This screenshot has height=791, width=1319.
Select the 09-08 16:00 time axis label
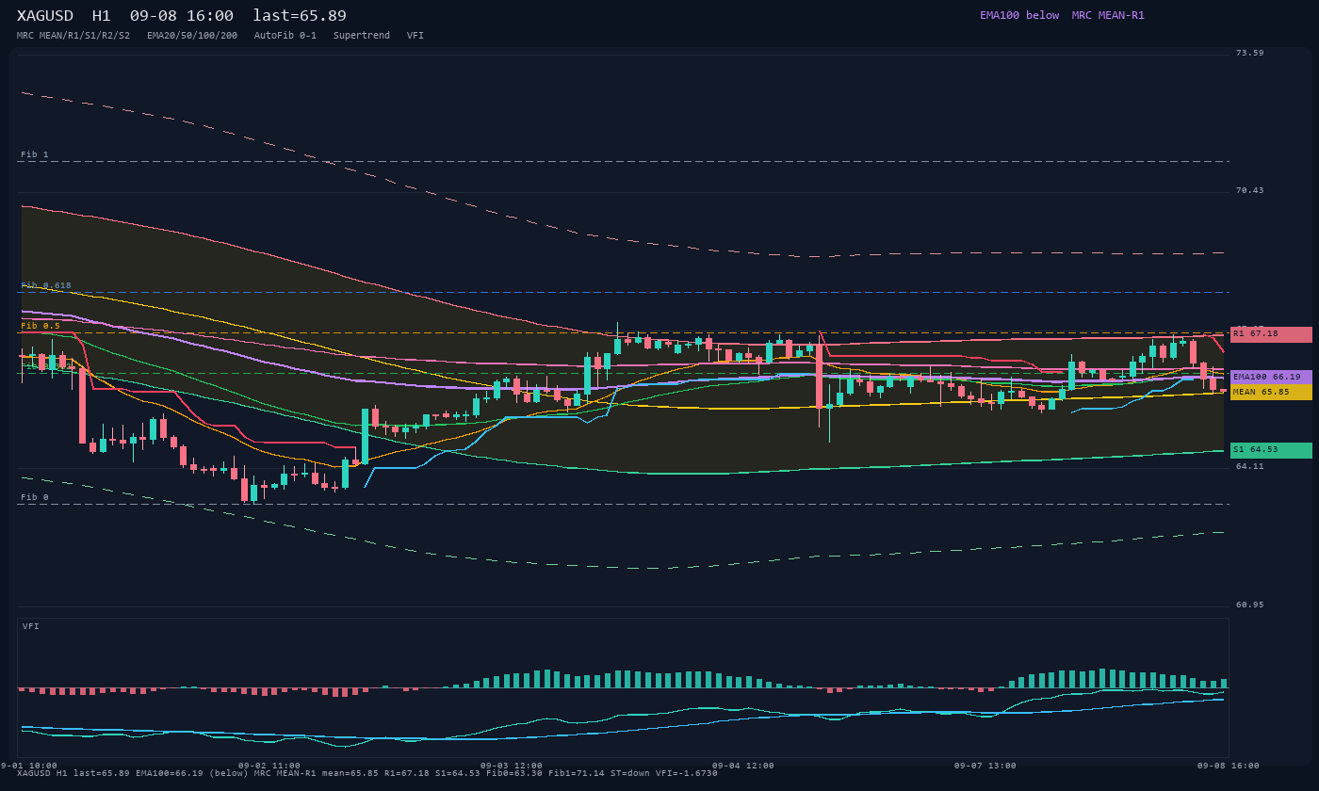[x=1229, y=766]
